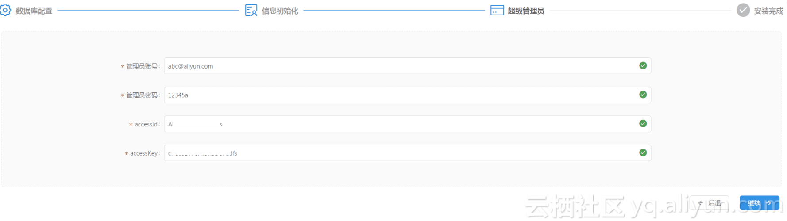Image resolution: width=787 pixels, height=221 pixels.
Task: Click into the accessId input field
Action: [398, 124]
